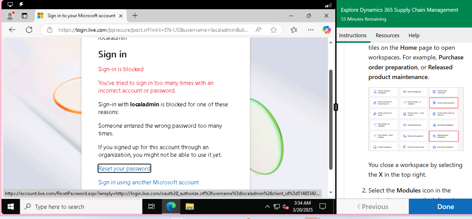The height and width of the screenshot is (219, 472).
Task: Click the Edge profile avatar icon
Action: click(x=10, y=16)
